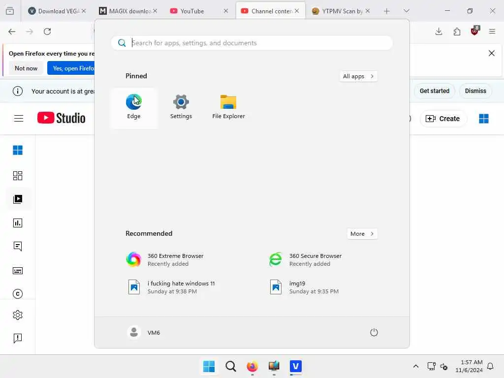Switch to the Download VEGAS tab
The height and width of the screenshot is (378, 504).
coord(57,11)
